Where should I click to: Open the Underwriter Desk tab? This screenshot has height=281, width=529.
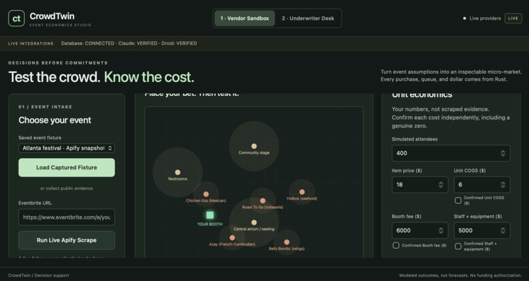[308, 18]
